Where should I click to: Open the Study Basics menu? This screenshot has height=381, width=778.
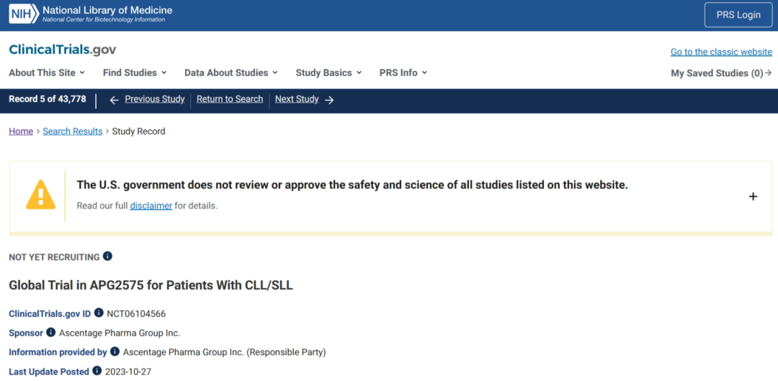tap(328, 73)
